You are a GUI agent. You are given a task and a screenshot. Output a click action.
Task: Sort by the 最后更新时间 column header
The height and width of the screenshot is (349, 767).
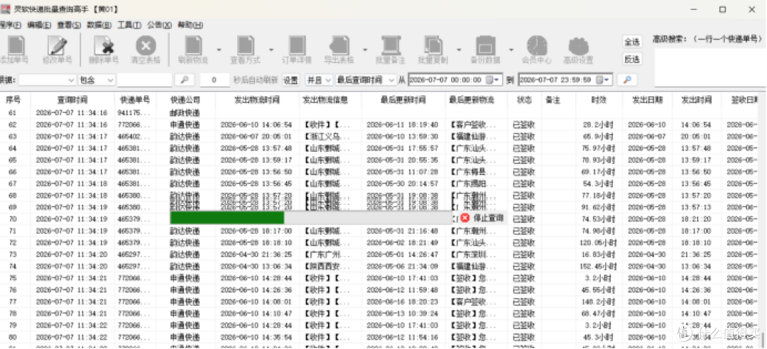pyautogui.click(x=403, y=100)
